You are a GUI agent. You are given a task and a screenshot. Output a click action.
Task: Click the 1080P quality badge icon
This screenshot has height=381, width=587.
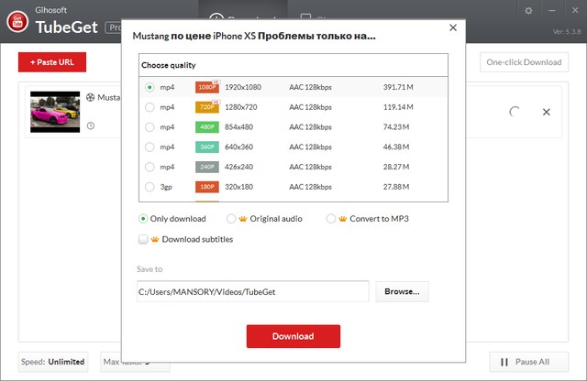206,87
